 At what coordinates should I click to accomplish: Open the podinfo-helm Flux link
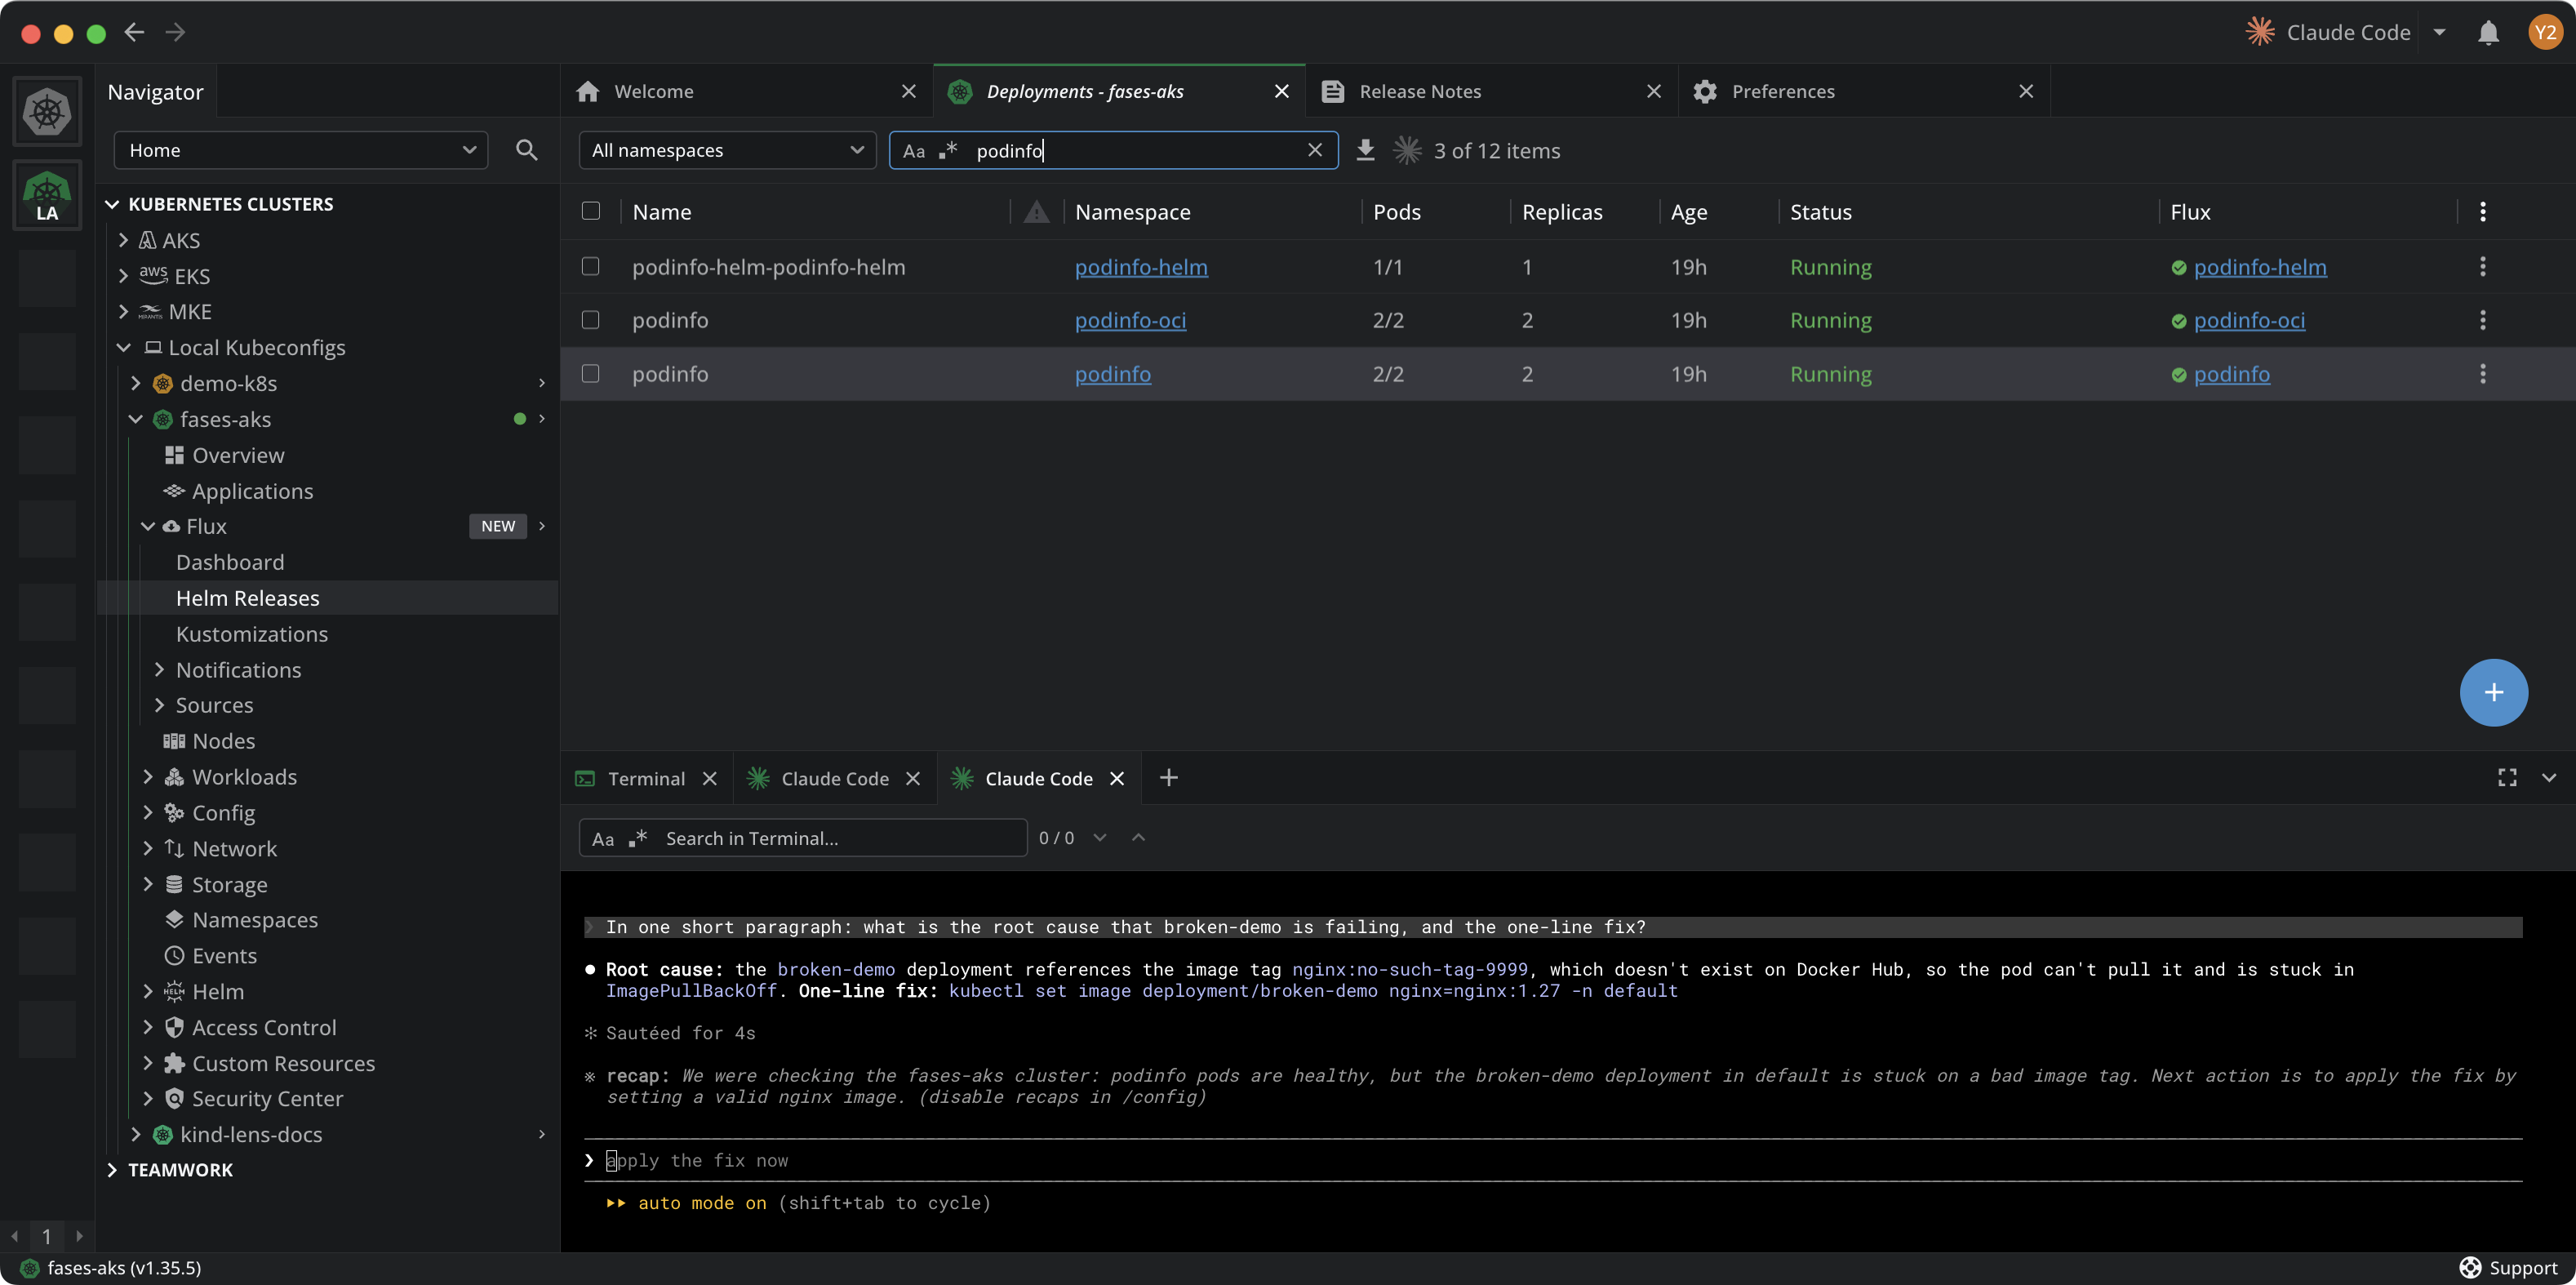(2260, 267)
